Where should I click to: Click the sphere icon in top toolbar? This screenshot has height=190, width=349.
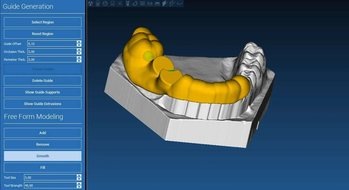click(x=105, y=3)
